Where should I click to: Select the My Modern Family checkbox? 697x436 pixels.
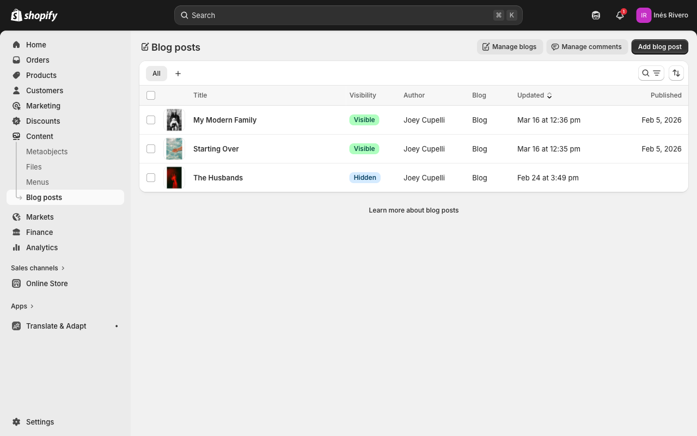click(151, 120)
